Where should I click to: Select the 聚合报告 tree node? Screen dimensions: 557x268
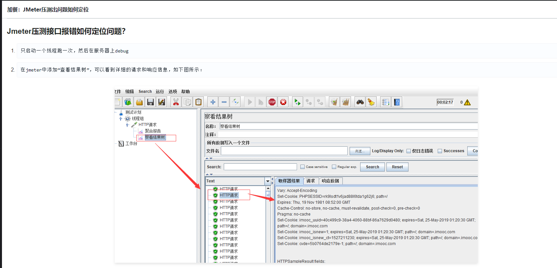(x=153, y=131)
